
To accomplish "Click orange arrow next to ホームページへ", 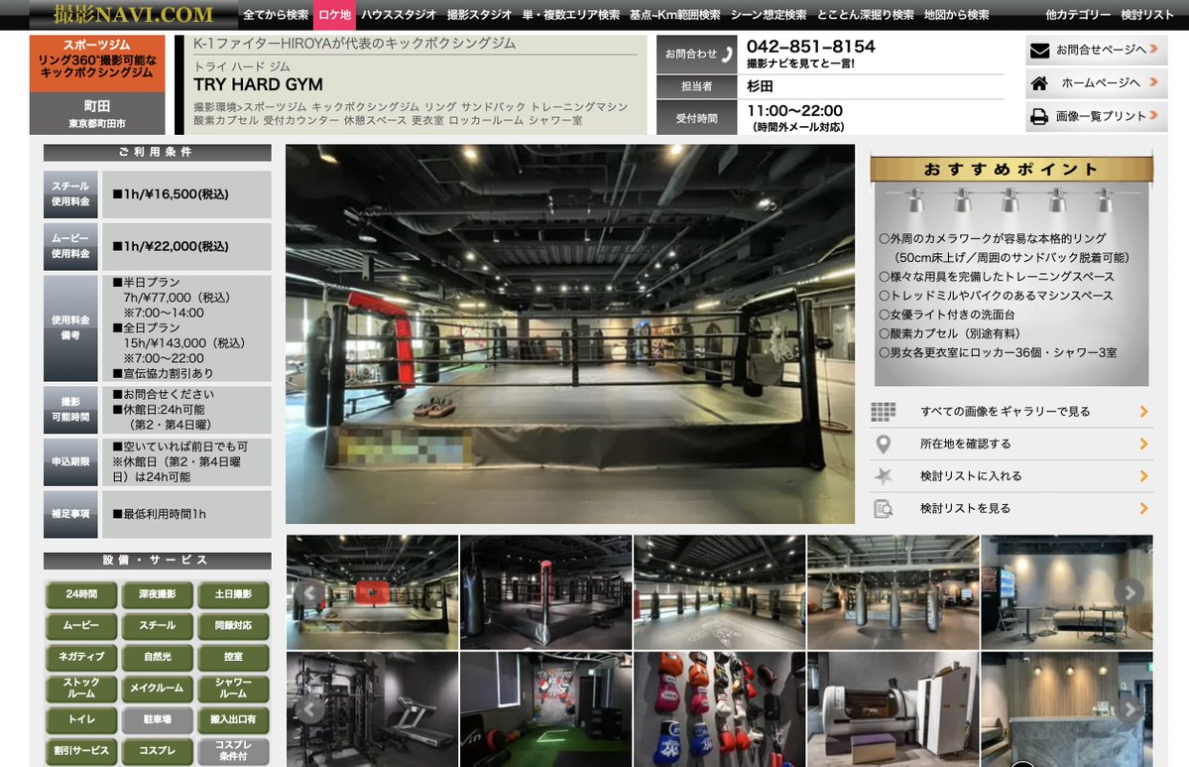I will click(x=1153, y=82).
